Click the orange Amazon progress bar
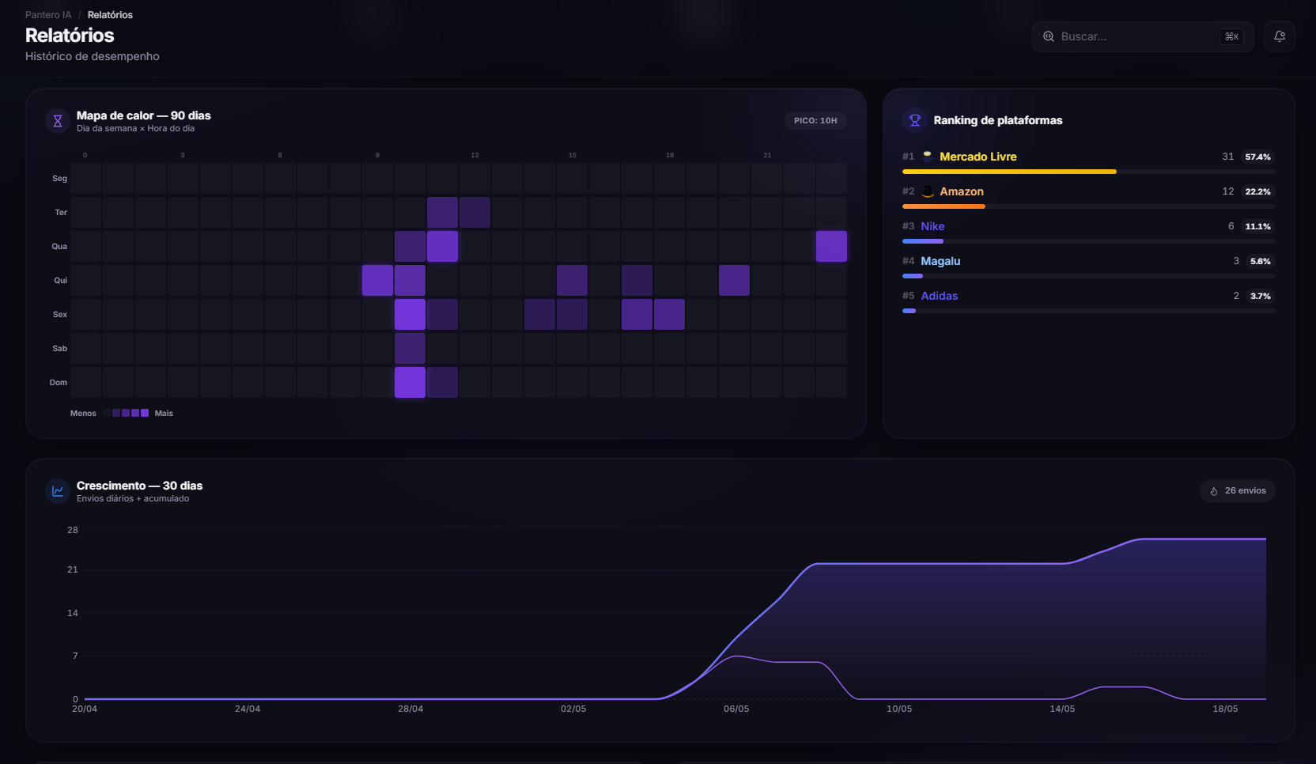Viewport: 1316px width, 764px height. pos(944,206)
